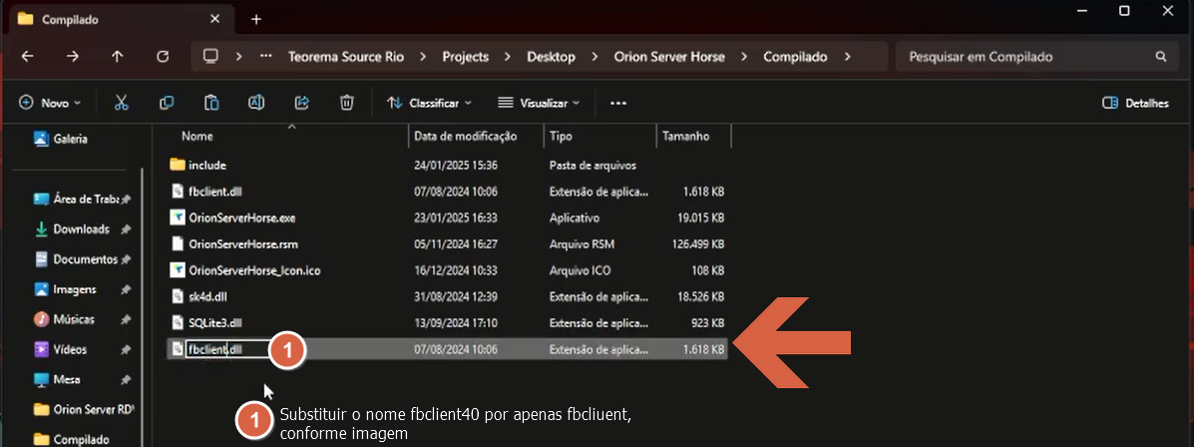The height and width of the screenshot is (447, 1194).
Task: Navigate to Orion Server Horse breadcrumb
Action: [669, 56]
